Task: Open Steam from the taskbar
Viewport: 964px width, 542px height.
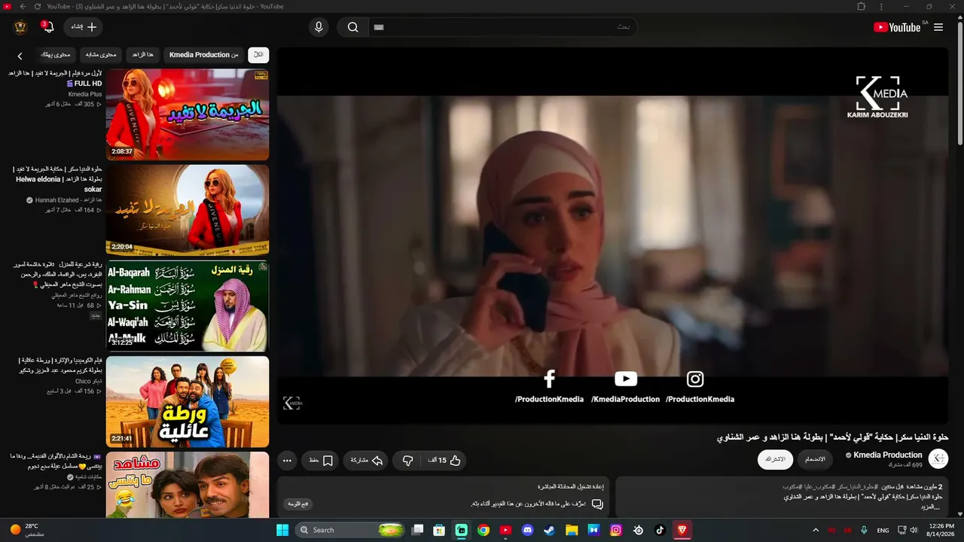Action: (x=550, y=530)
